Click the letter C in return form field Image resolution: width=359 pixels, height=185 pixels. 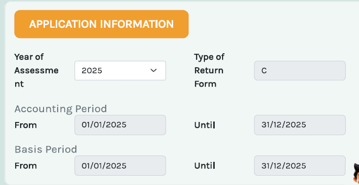pyautogui.click(x=264, y=71)
